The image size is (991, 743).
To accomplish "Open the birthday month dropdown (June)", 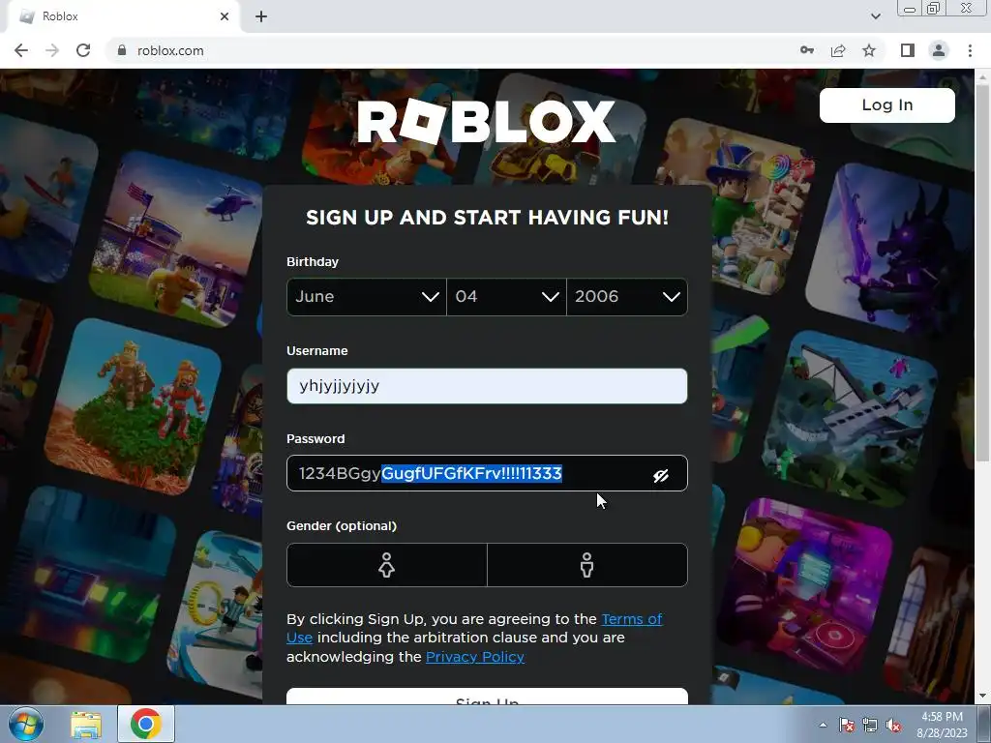I will point(367,297).
